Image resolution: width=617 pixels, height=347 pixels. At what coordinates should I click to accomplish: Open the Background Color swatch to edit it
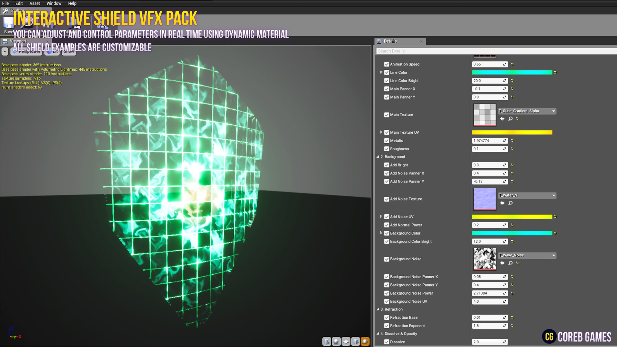[513, 233]
